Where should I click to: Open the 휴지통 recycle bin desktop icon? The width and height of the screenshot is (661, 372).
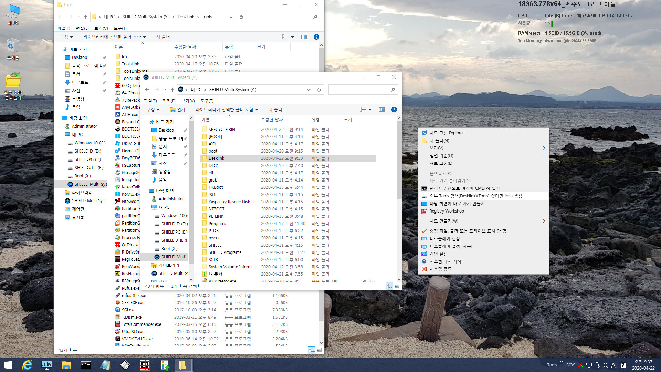click(13, 50)
